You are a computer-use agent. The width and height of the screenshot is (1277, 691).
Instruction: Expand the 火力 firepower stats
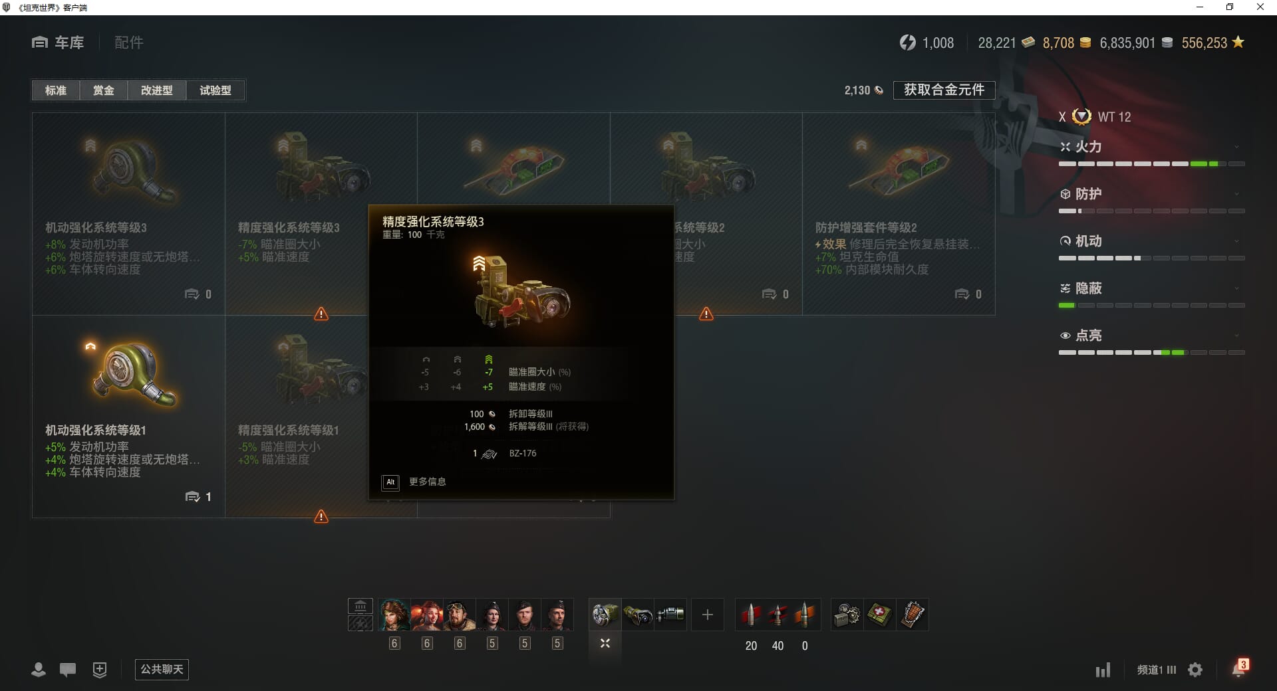(x=1151, y=147)
